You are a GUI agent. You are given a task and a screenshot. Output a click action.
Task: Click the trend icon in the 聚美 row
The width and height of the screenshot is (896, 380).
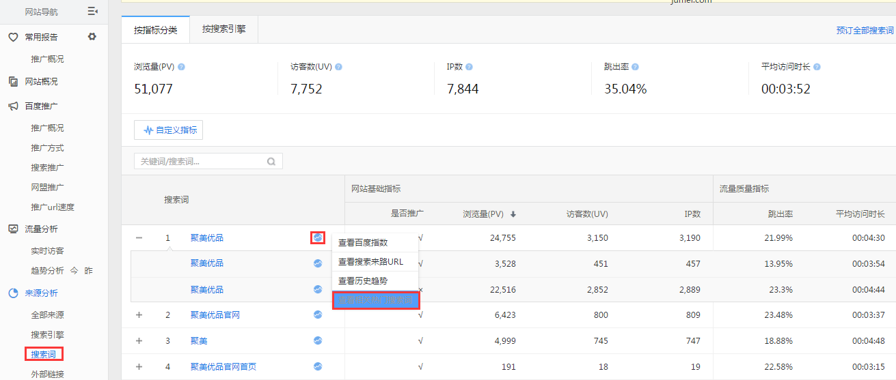(318, 340)
